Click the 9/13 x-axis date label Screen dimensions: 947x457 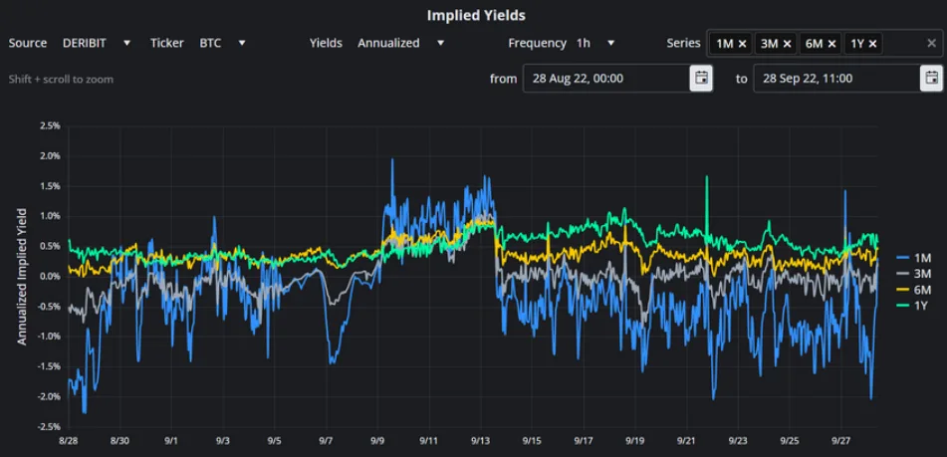481,441
